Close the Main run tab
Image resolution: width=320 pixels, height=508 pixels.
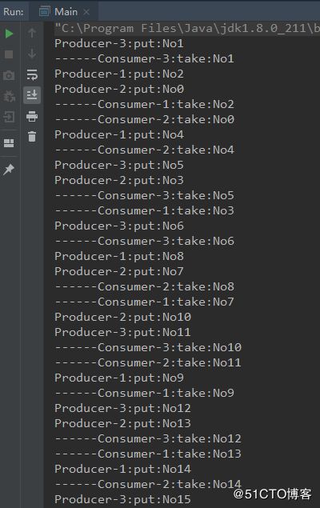pyautogui.click(x=86, y=12)
